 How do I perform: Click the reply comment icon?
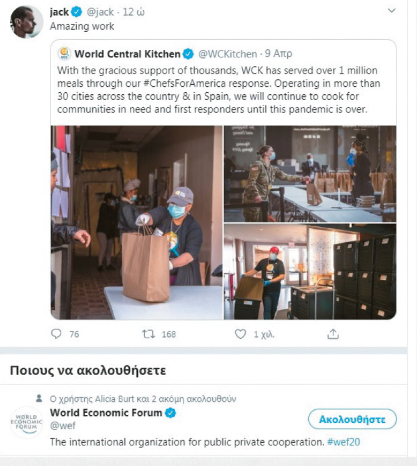point(56,334)
